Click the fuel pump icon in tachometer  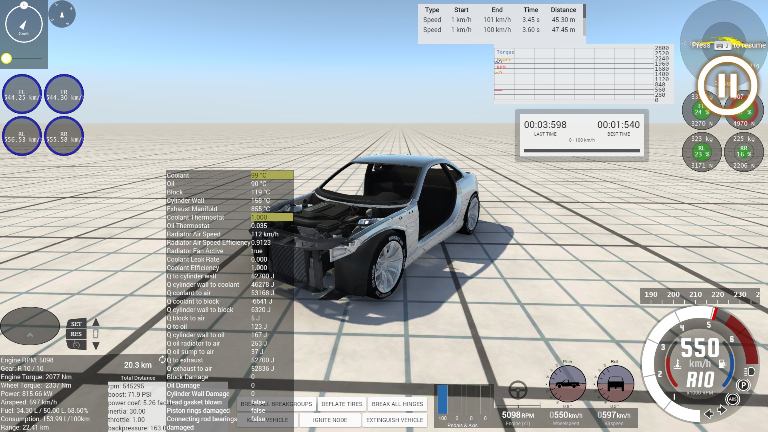722,364
